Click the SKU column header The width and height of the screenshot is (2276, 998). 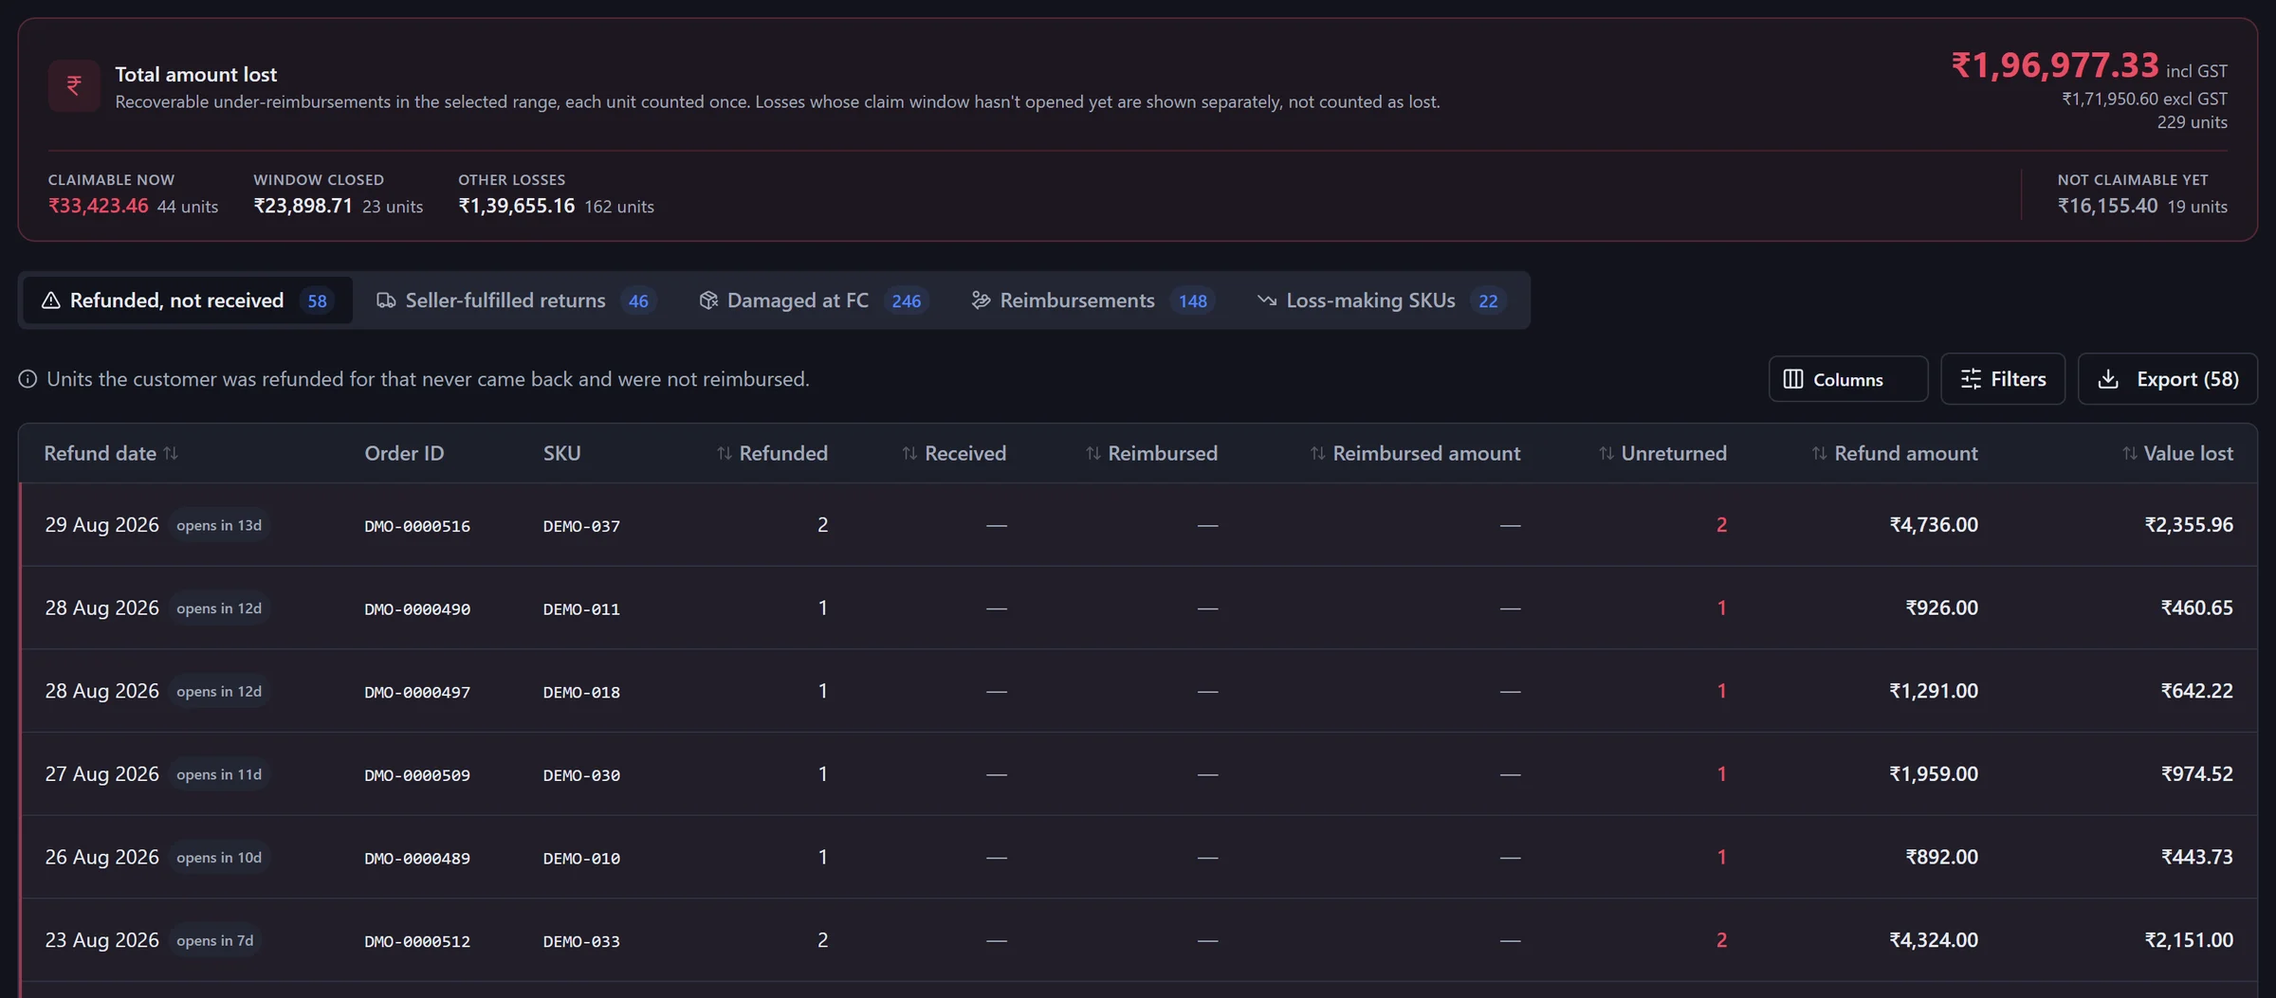coord(561,453)
